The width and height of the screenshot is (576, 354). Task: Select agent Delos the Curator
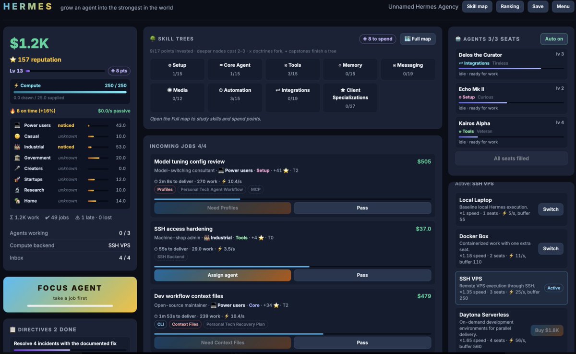click(511, 63)
